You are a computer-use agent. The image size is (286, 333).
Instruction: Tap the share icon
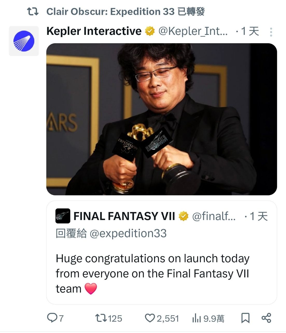(x=266, y=318)
